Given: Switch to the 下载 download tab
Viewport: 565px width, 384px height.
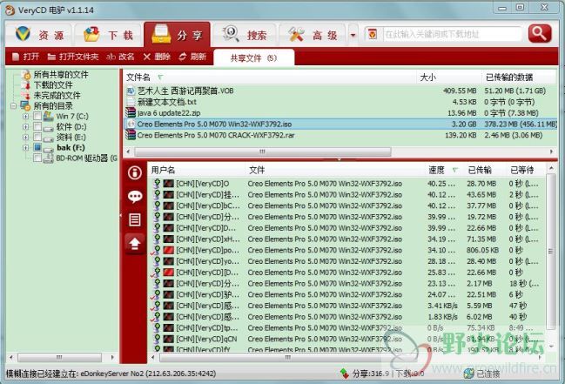Looking at the screenshot, I should tap(108, 35).
